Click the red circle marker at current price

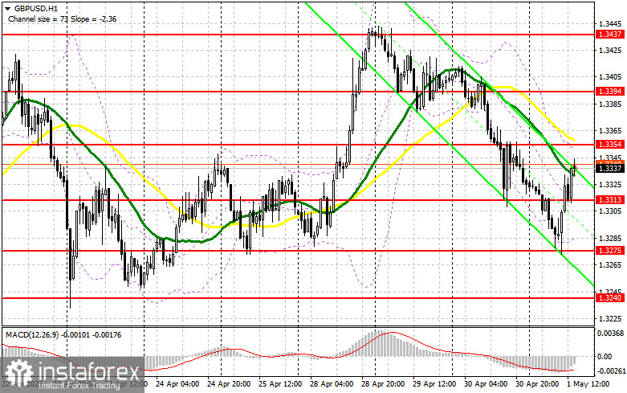pyautogui.click(x=576, y=168)
